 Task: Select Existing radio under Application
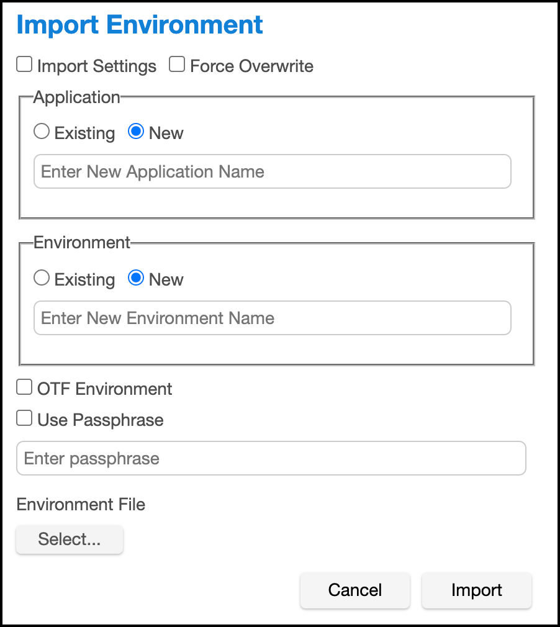click(42, 132)
